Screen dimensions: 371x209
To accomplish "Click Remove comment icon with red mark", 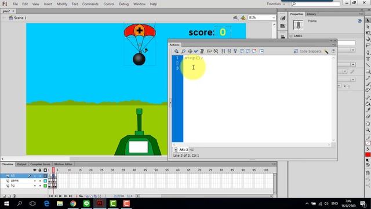I will (254, 51).
